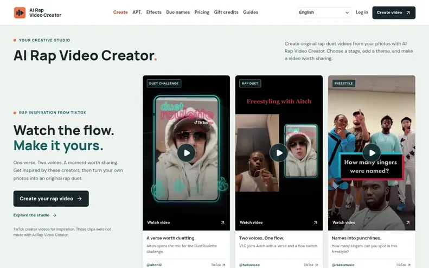Follow the Explore the studio link
The width and height of the screenshot is (429, 268).
(x=35, y=215)
